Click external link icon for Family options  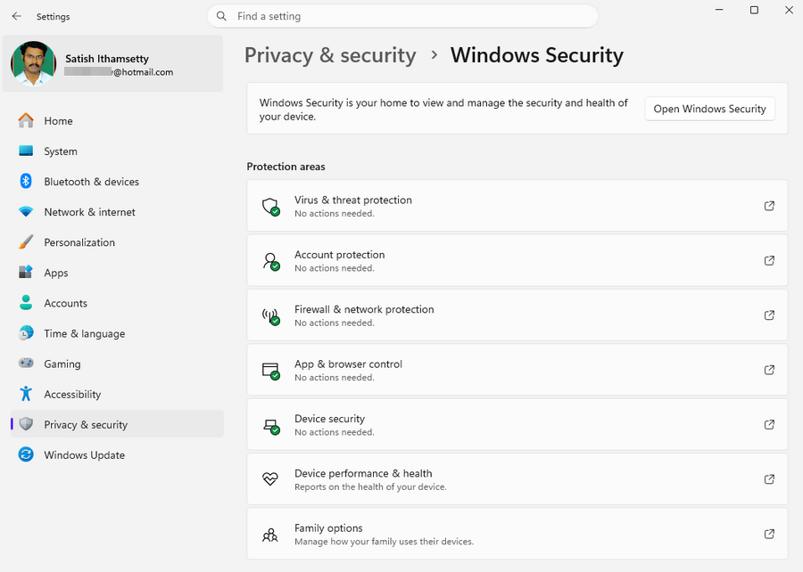pos(769,534)
